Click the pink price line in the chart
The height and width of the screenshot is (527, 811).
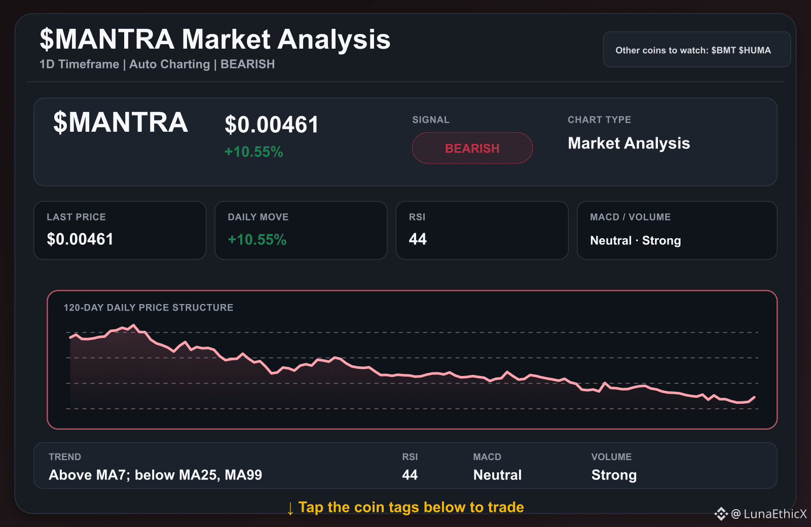coord(412,375)
